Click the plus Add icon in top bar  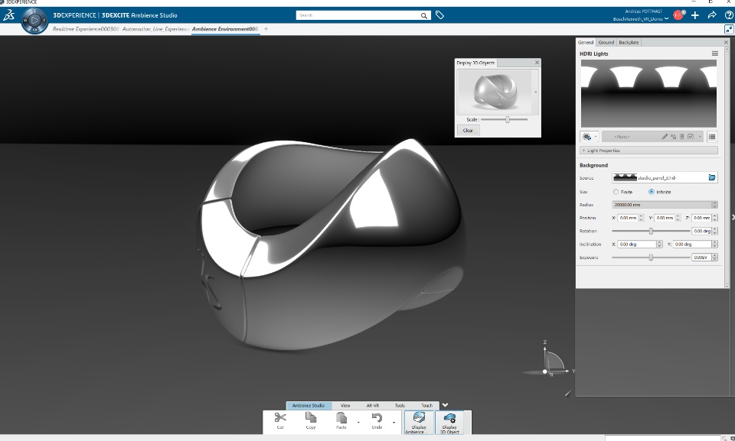(x=695, y=15)
